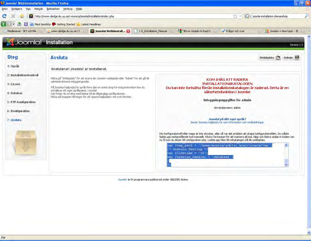
Task: Open the Verktyg menu
Action: click(68, 9)
